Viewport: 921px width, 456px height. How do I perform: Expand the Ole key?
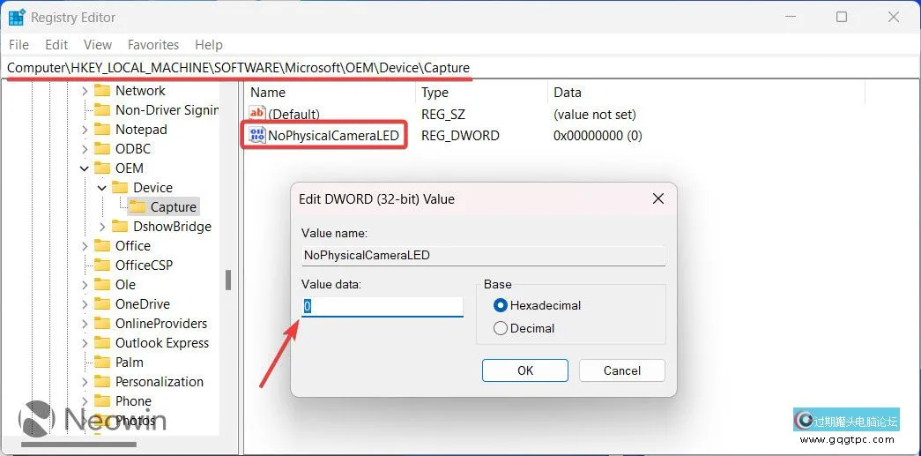(x=85, y=285)
